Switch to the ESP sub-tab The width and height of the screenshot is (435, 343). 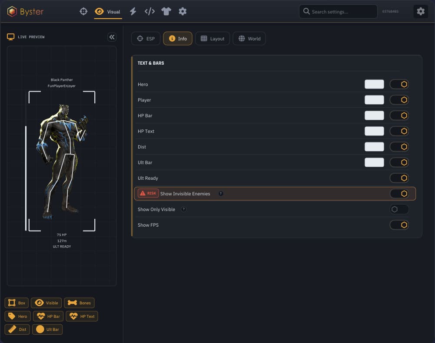coord(146,39)
